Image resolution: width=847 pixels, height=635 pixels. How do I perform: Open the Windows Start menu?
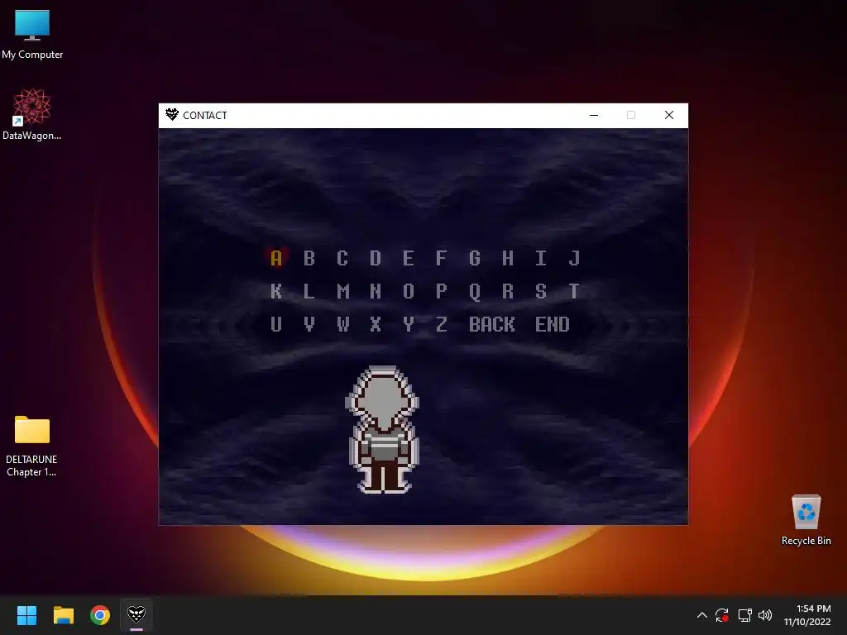click(x=26, y=615)
